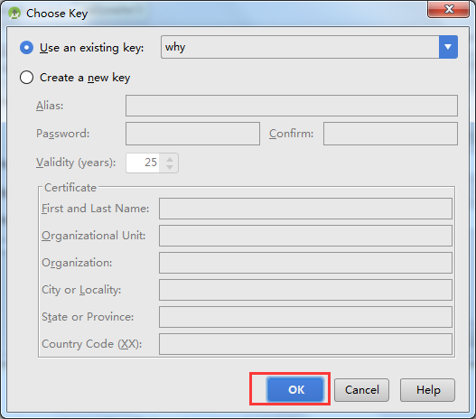
Task: Click the 'Certificate' group label
Action: point(70,188)
